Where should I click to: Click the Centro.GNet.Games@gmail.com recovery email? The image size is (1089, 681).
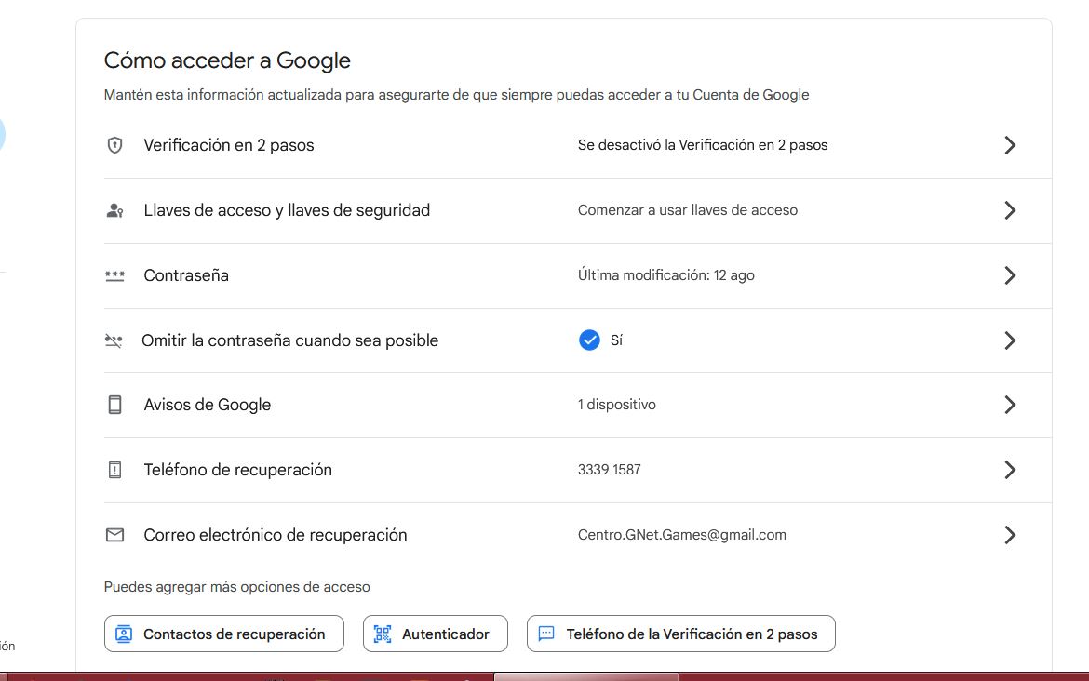tap(681, 535)
